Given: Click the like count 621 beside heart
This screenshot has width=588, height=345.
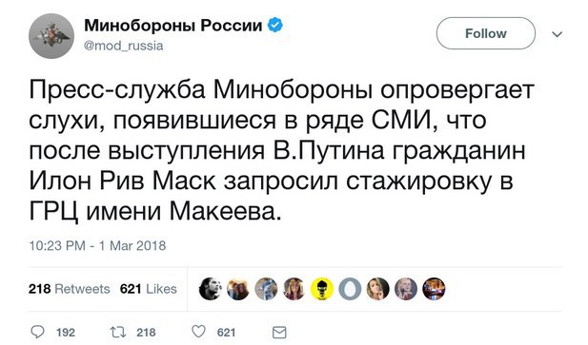Looking at the screenshot, I should point(226,333).
